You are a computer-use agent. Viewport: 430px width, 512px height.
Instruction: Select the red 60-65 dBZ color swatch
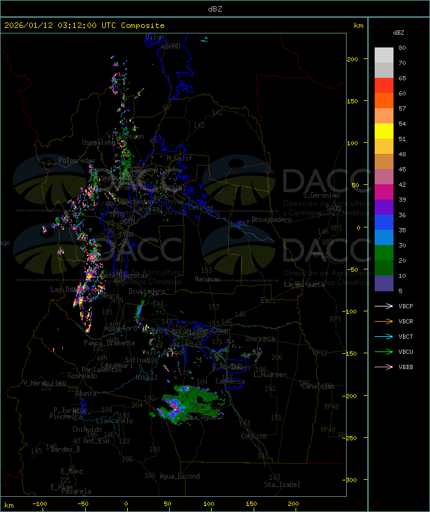point(384,86)
